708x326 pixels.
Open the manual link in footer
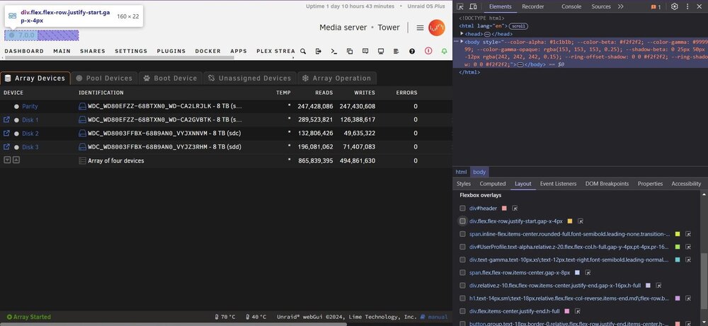tap(434, 317)
